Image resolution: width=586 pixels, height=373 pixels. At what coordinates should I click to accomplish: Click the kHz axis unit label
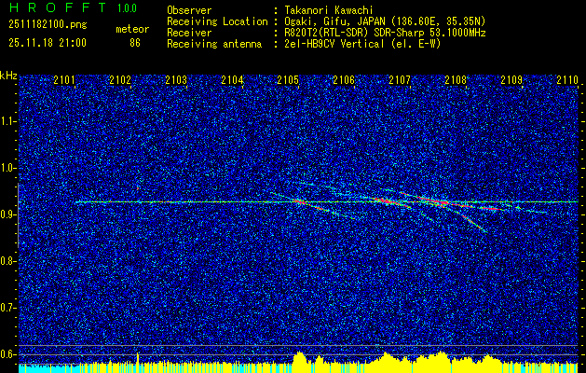pyautogui.click(x=8, y=76)
